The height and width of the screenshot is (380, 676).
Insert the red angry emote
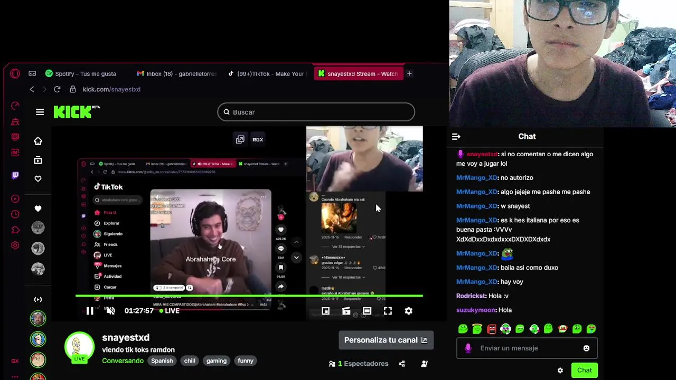point(491,329)
